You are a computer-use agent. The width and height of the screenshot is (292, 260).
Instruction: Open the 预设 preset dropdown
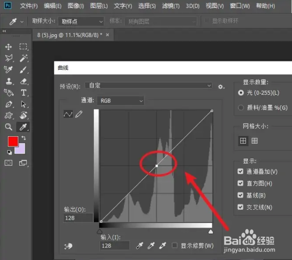tap(148, 85)
